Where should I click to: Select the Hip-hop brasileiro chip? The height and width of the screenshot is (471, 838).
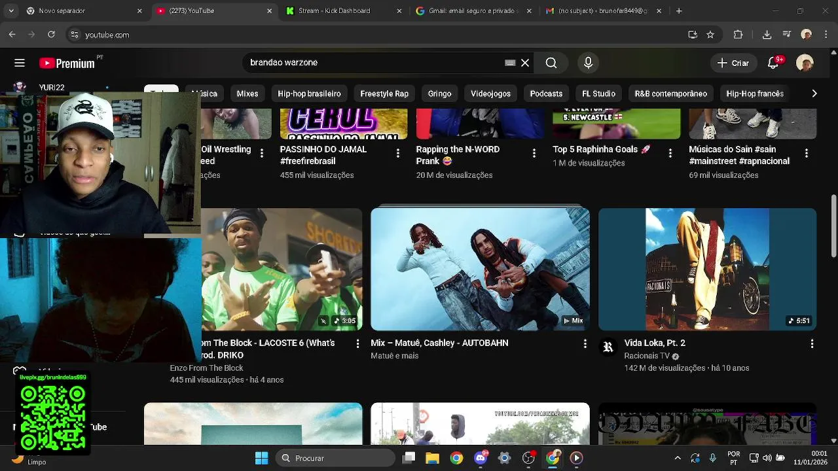coord(309,94)
